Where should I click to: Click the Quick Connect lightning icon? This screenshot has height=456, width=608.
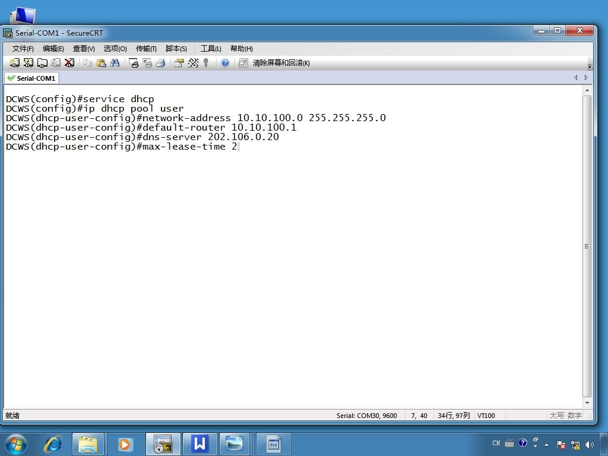click(x=28, y=63)
